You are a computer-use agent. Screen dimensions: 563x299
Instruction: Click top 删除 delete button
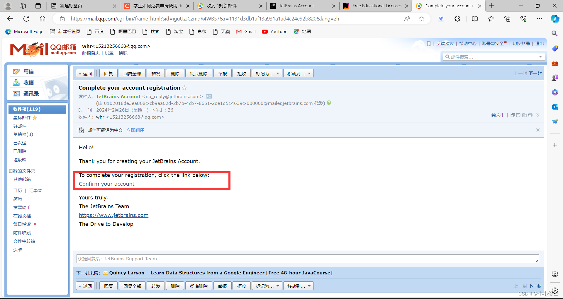[175, 74]
